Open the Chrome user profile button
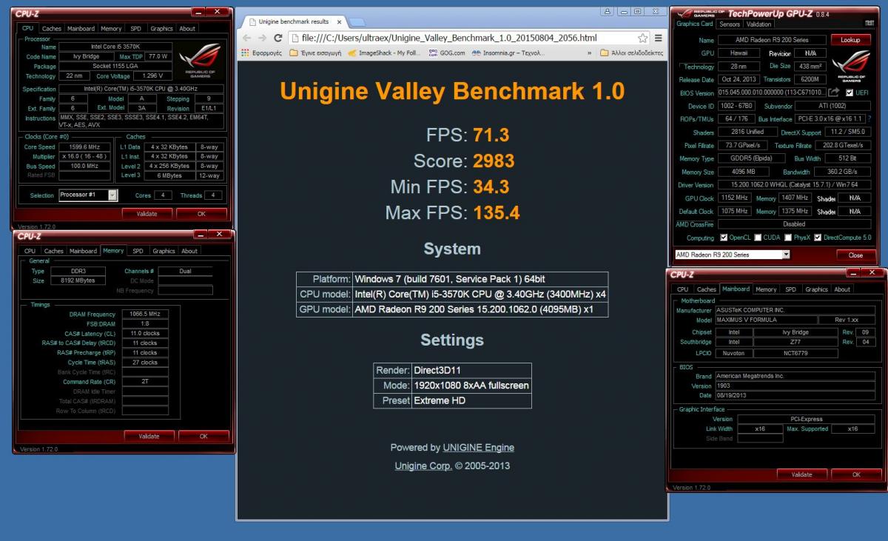Viewport: 888px width, 541px height. (x=608, y=11)
